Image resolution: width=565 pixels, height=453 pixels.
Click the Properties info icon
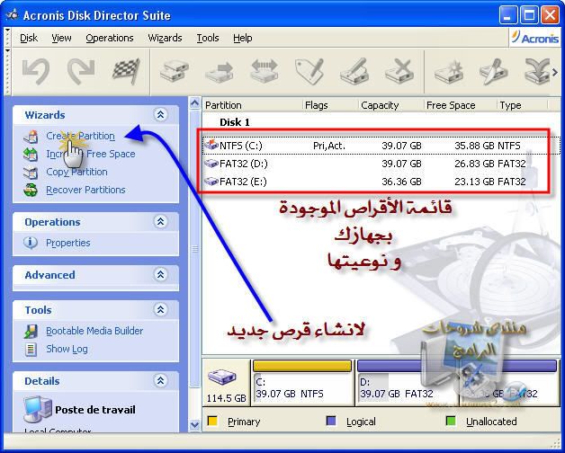31,243
